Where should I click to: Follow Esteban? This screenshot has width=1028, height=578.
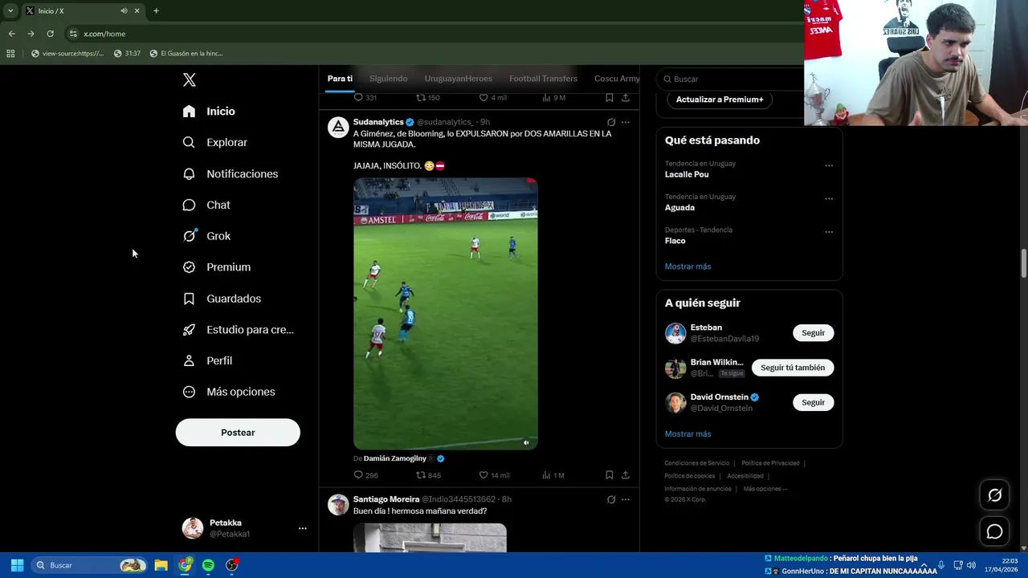(x=813, y=332)
